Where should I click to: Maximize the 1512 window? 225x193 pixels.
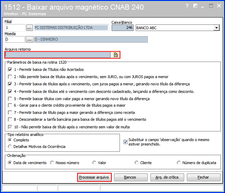point(211,6)
